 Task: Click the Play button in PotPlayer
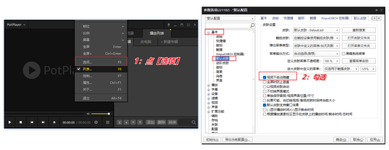click(x=10, y=122)
